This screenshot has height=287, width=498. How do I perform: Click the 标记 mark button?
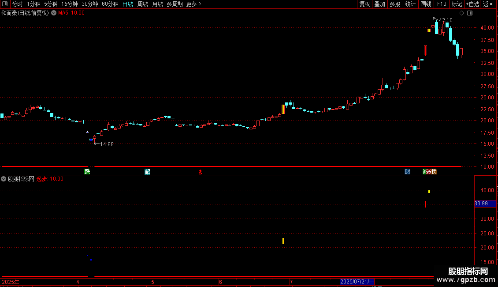(x=457, y=4)
